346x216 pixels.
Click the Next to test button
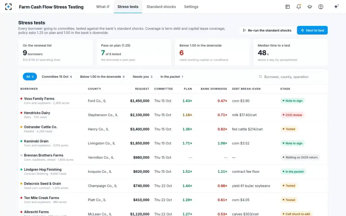pos(312,30)
